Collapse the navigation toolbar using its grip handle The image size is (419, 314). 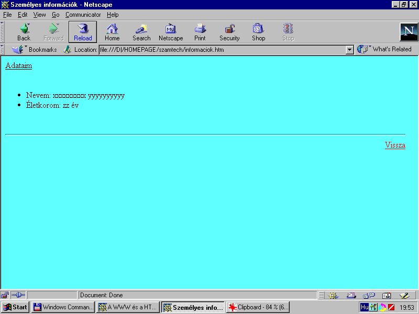(2, 32)
